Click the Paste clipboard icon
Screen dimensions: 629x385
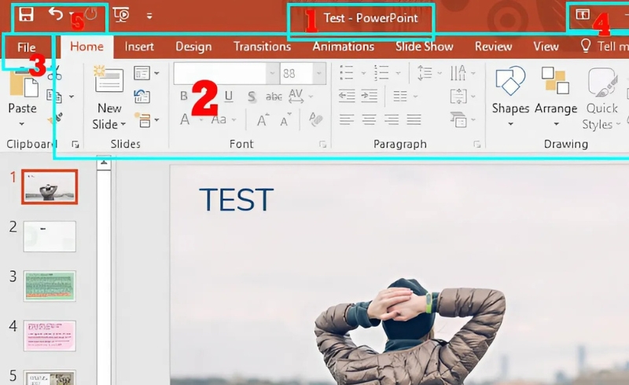24,84
